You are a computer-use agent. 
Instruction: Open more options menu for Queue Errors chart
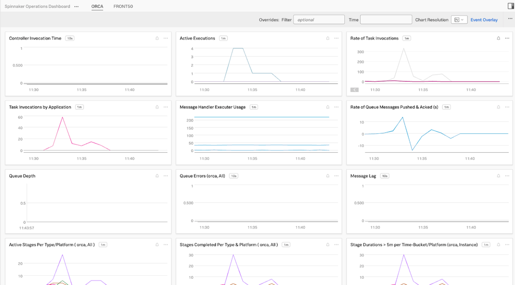(x=337, y=176)
